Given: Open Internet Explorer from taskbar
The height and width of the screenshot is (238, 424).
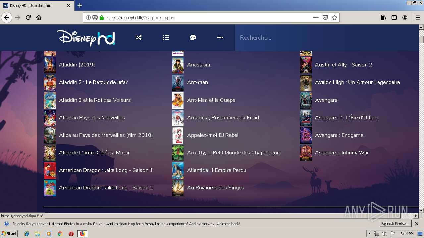Looking at the screenshot, I should (x=26, y=234).
